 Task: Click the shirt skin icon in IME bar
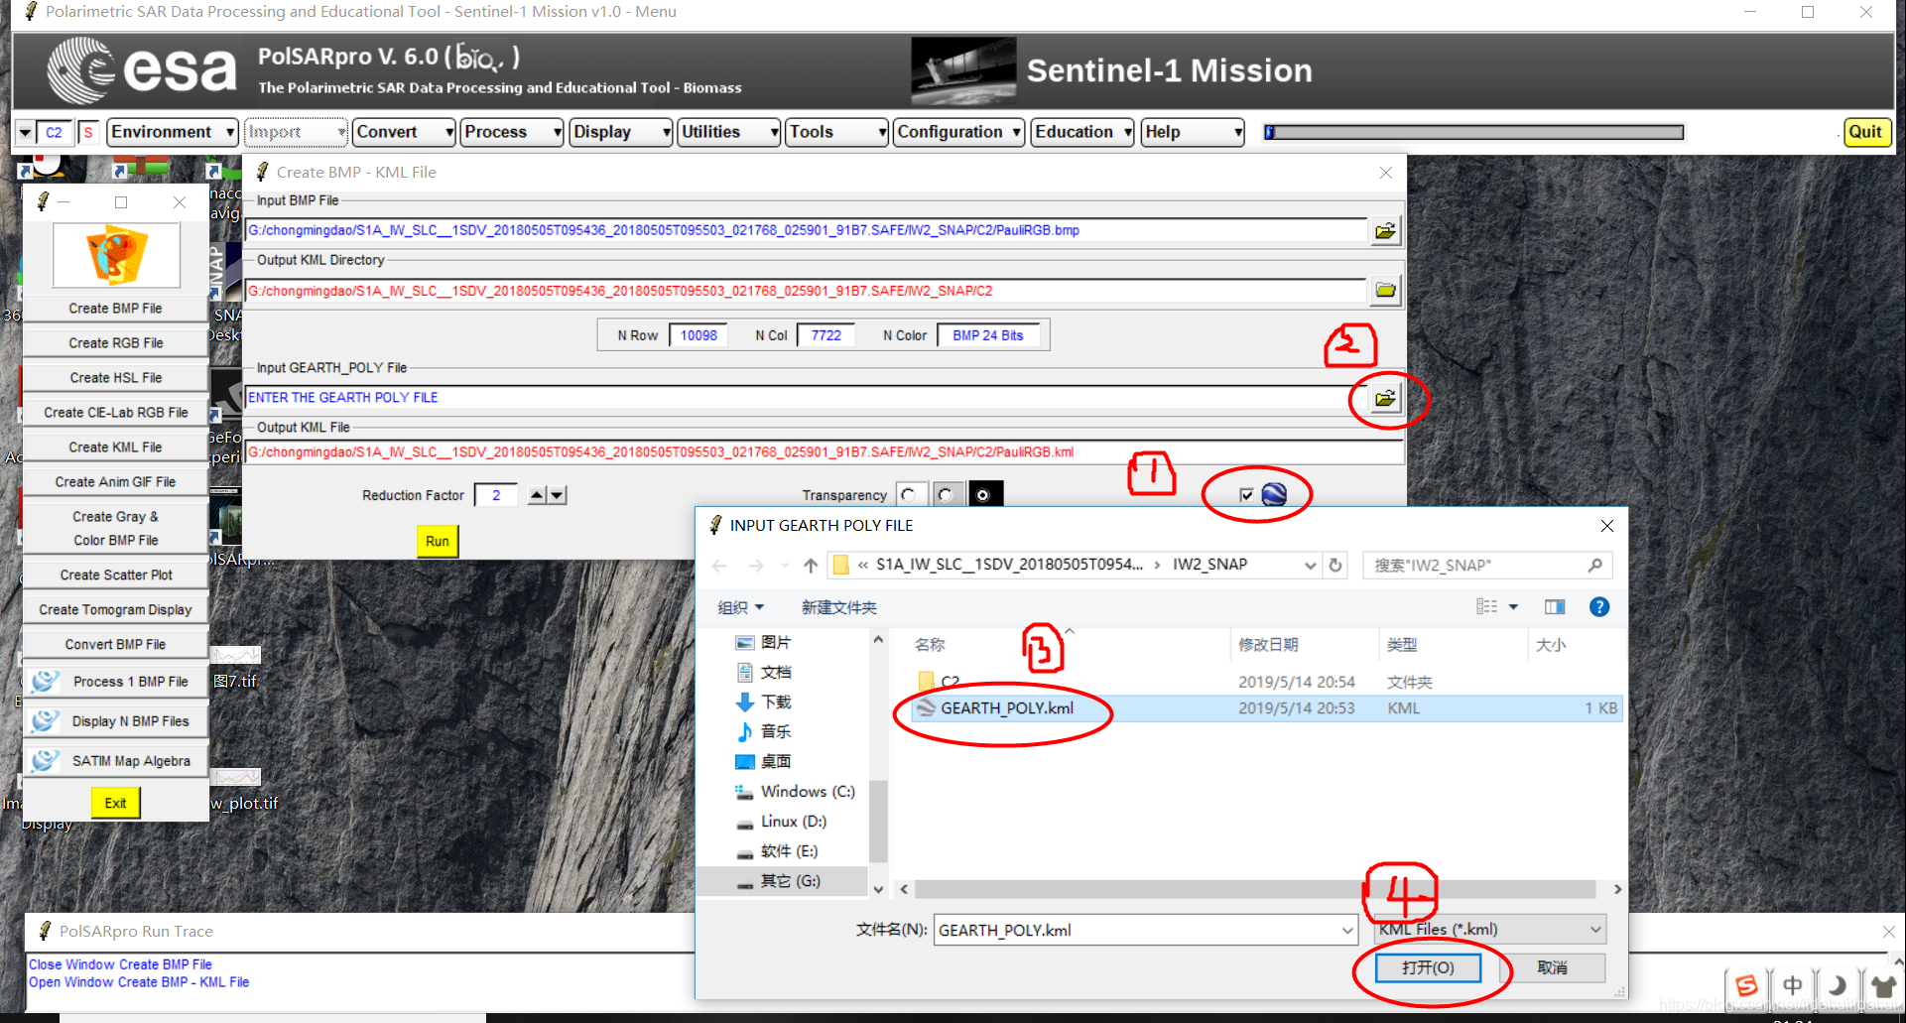pyautogui.click(x=1882, y=985)
